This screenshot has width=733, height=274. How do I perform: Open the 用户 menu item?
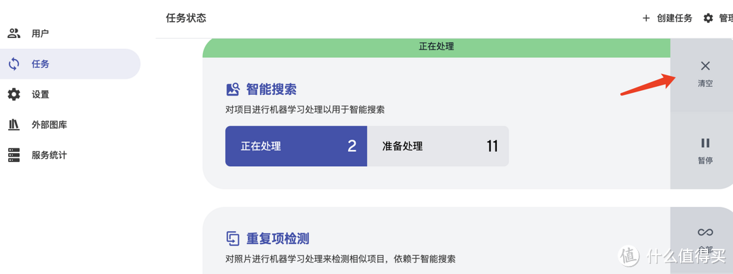click(x=70, y=33)
